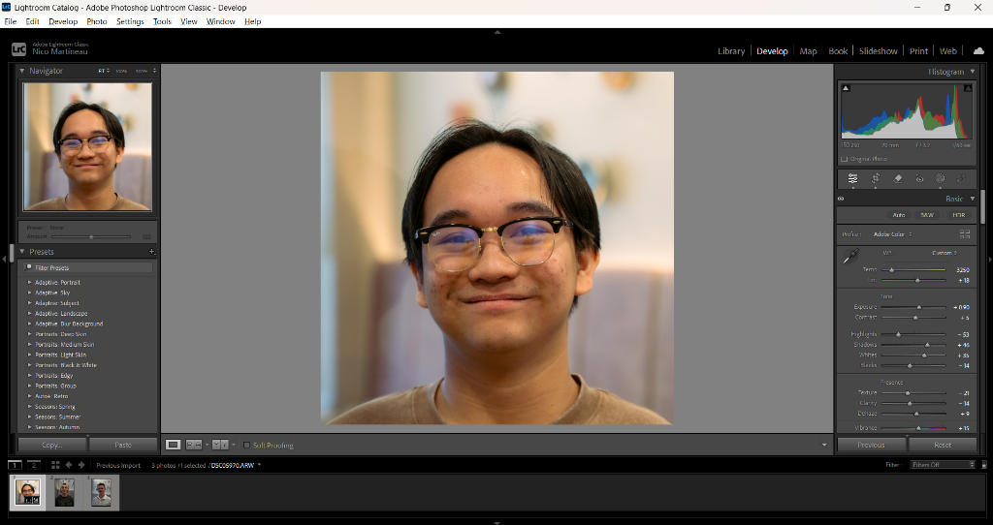Switch to Before/After R|A view
Screen dimensions: 993x525
pyautogui.click(x=194, y=445)
